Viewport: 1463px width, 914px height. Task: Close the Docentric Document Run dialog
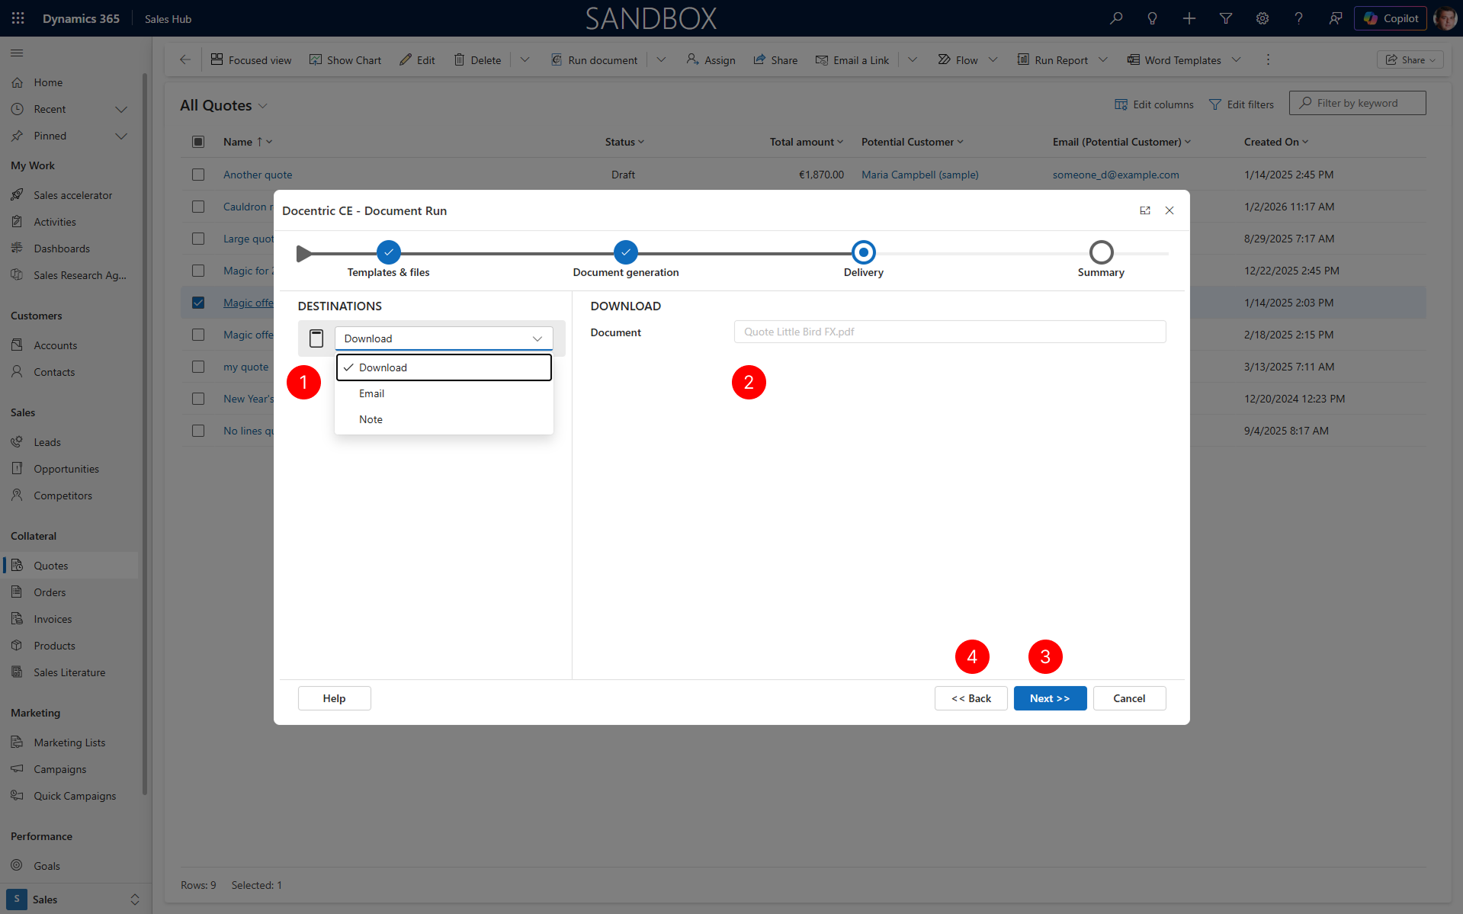click(1169, 210)
